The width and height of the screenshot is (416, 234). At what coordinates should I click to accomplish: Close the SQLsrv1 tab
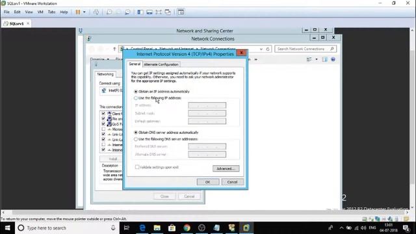point(28,23)
